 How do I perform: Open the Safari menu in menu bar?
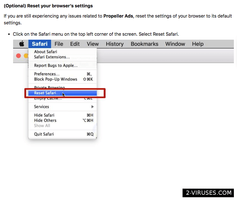coord(40,44)
